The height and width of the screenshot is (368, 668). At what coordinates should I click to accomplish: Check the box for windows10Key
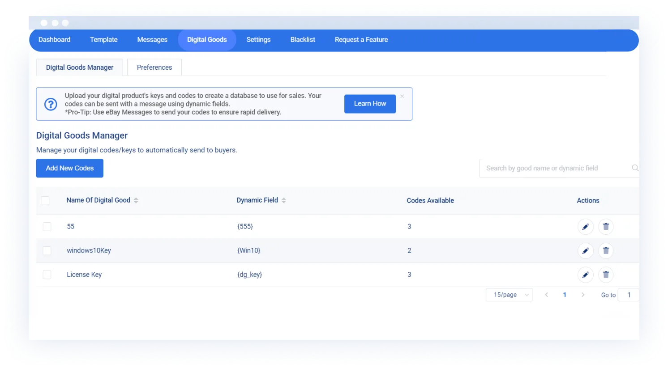(x=47, y=251)
